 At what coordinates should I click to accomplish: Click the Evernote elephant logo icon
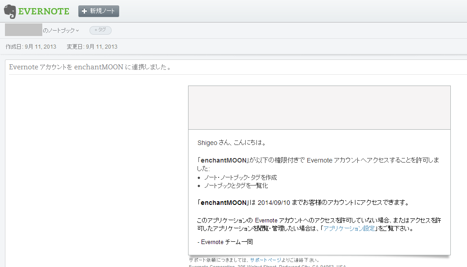pyautogui.click(x=10, y=11)
